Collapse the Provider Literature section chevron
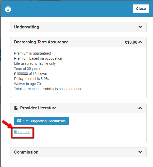Viewport: 153px width, 167px height. (140, 108)
